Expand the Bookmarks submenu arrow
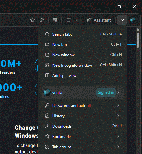This screenshot has width=142, height=154. coord(118,136)
